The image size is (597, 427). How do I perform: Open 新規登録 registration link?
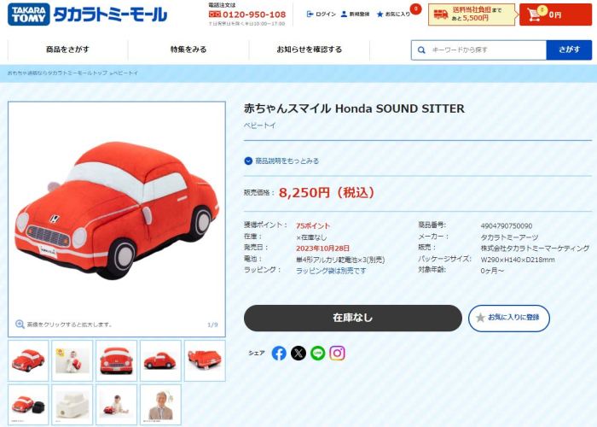(356, 15)
